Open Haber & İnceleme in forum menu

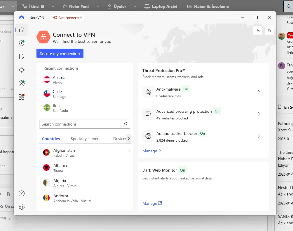click(208, 6)
